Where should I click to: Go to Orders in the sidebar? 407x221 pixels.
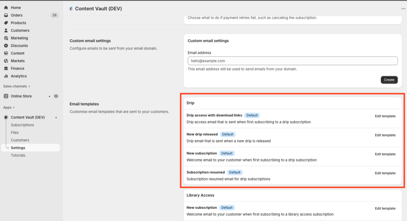pyautogui.click(x=17, y=15)
